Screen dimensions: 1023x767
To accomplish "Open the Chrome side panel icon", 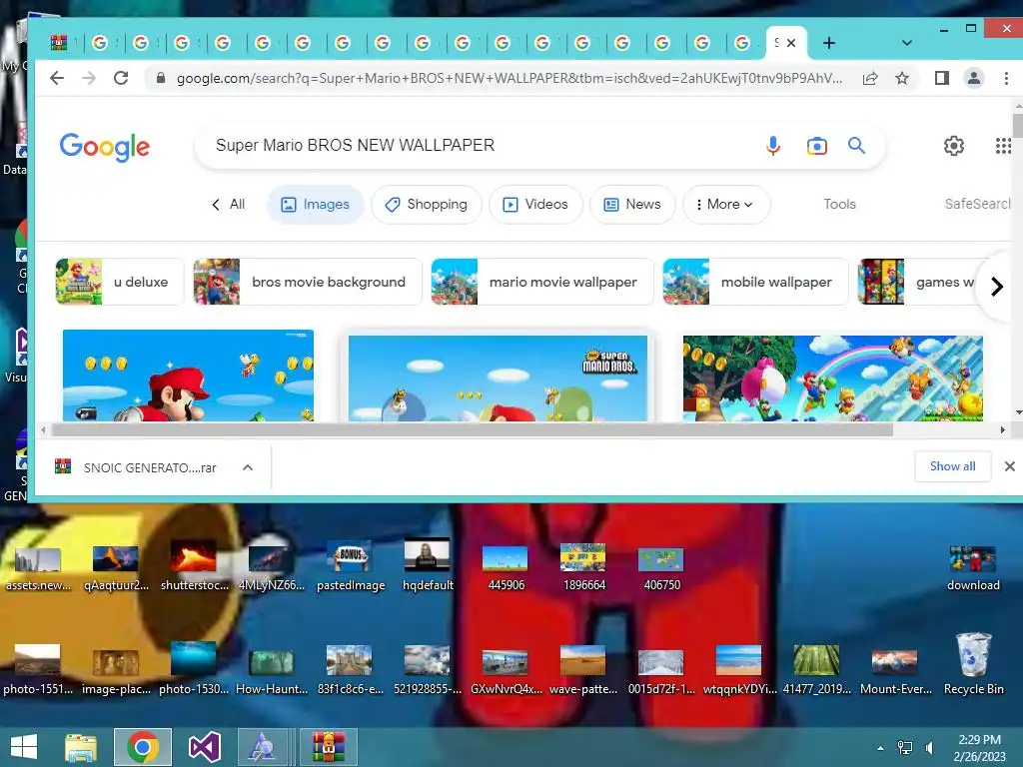I will click(941, 78).
